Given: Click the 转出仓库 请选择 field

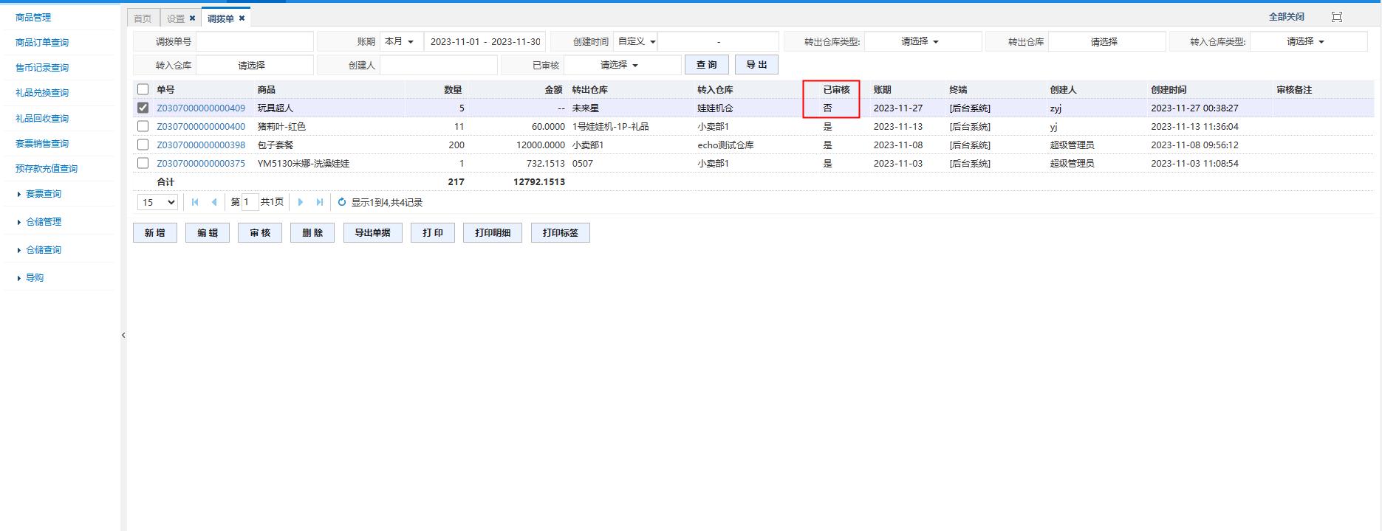Looking at the screenshot, I should pos(1106,41).
